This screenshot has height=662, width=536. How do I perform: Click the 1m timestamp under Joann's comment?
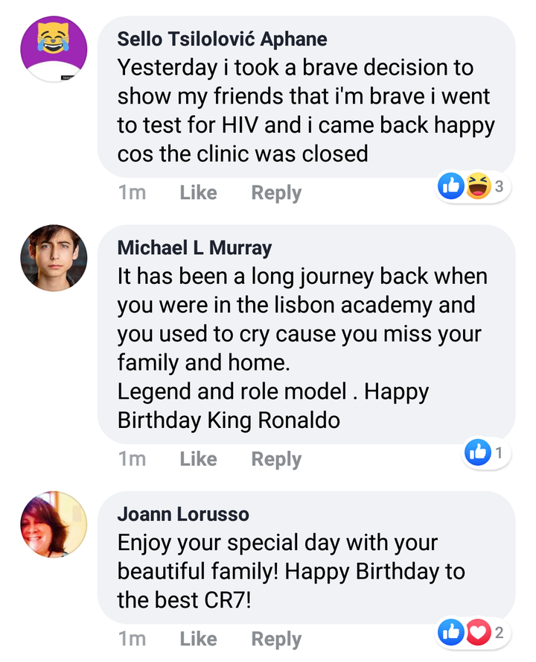[x=132, y=639]
